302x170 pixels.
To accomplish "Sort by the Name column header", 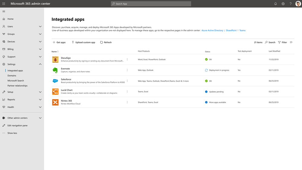I will point(55,51).
